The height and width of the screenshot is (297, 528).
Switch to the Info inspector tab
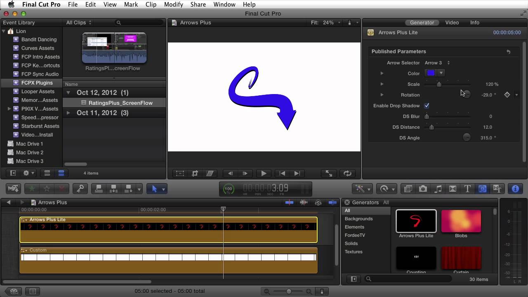click(475, 23)
